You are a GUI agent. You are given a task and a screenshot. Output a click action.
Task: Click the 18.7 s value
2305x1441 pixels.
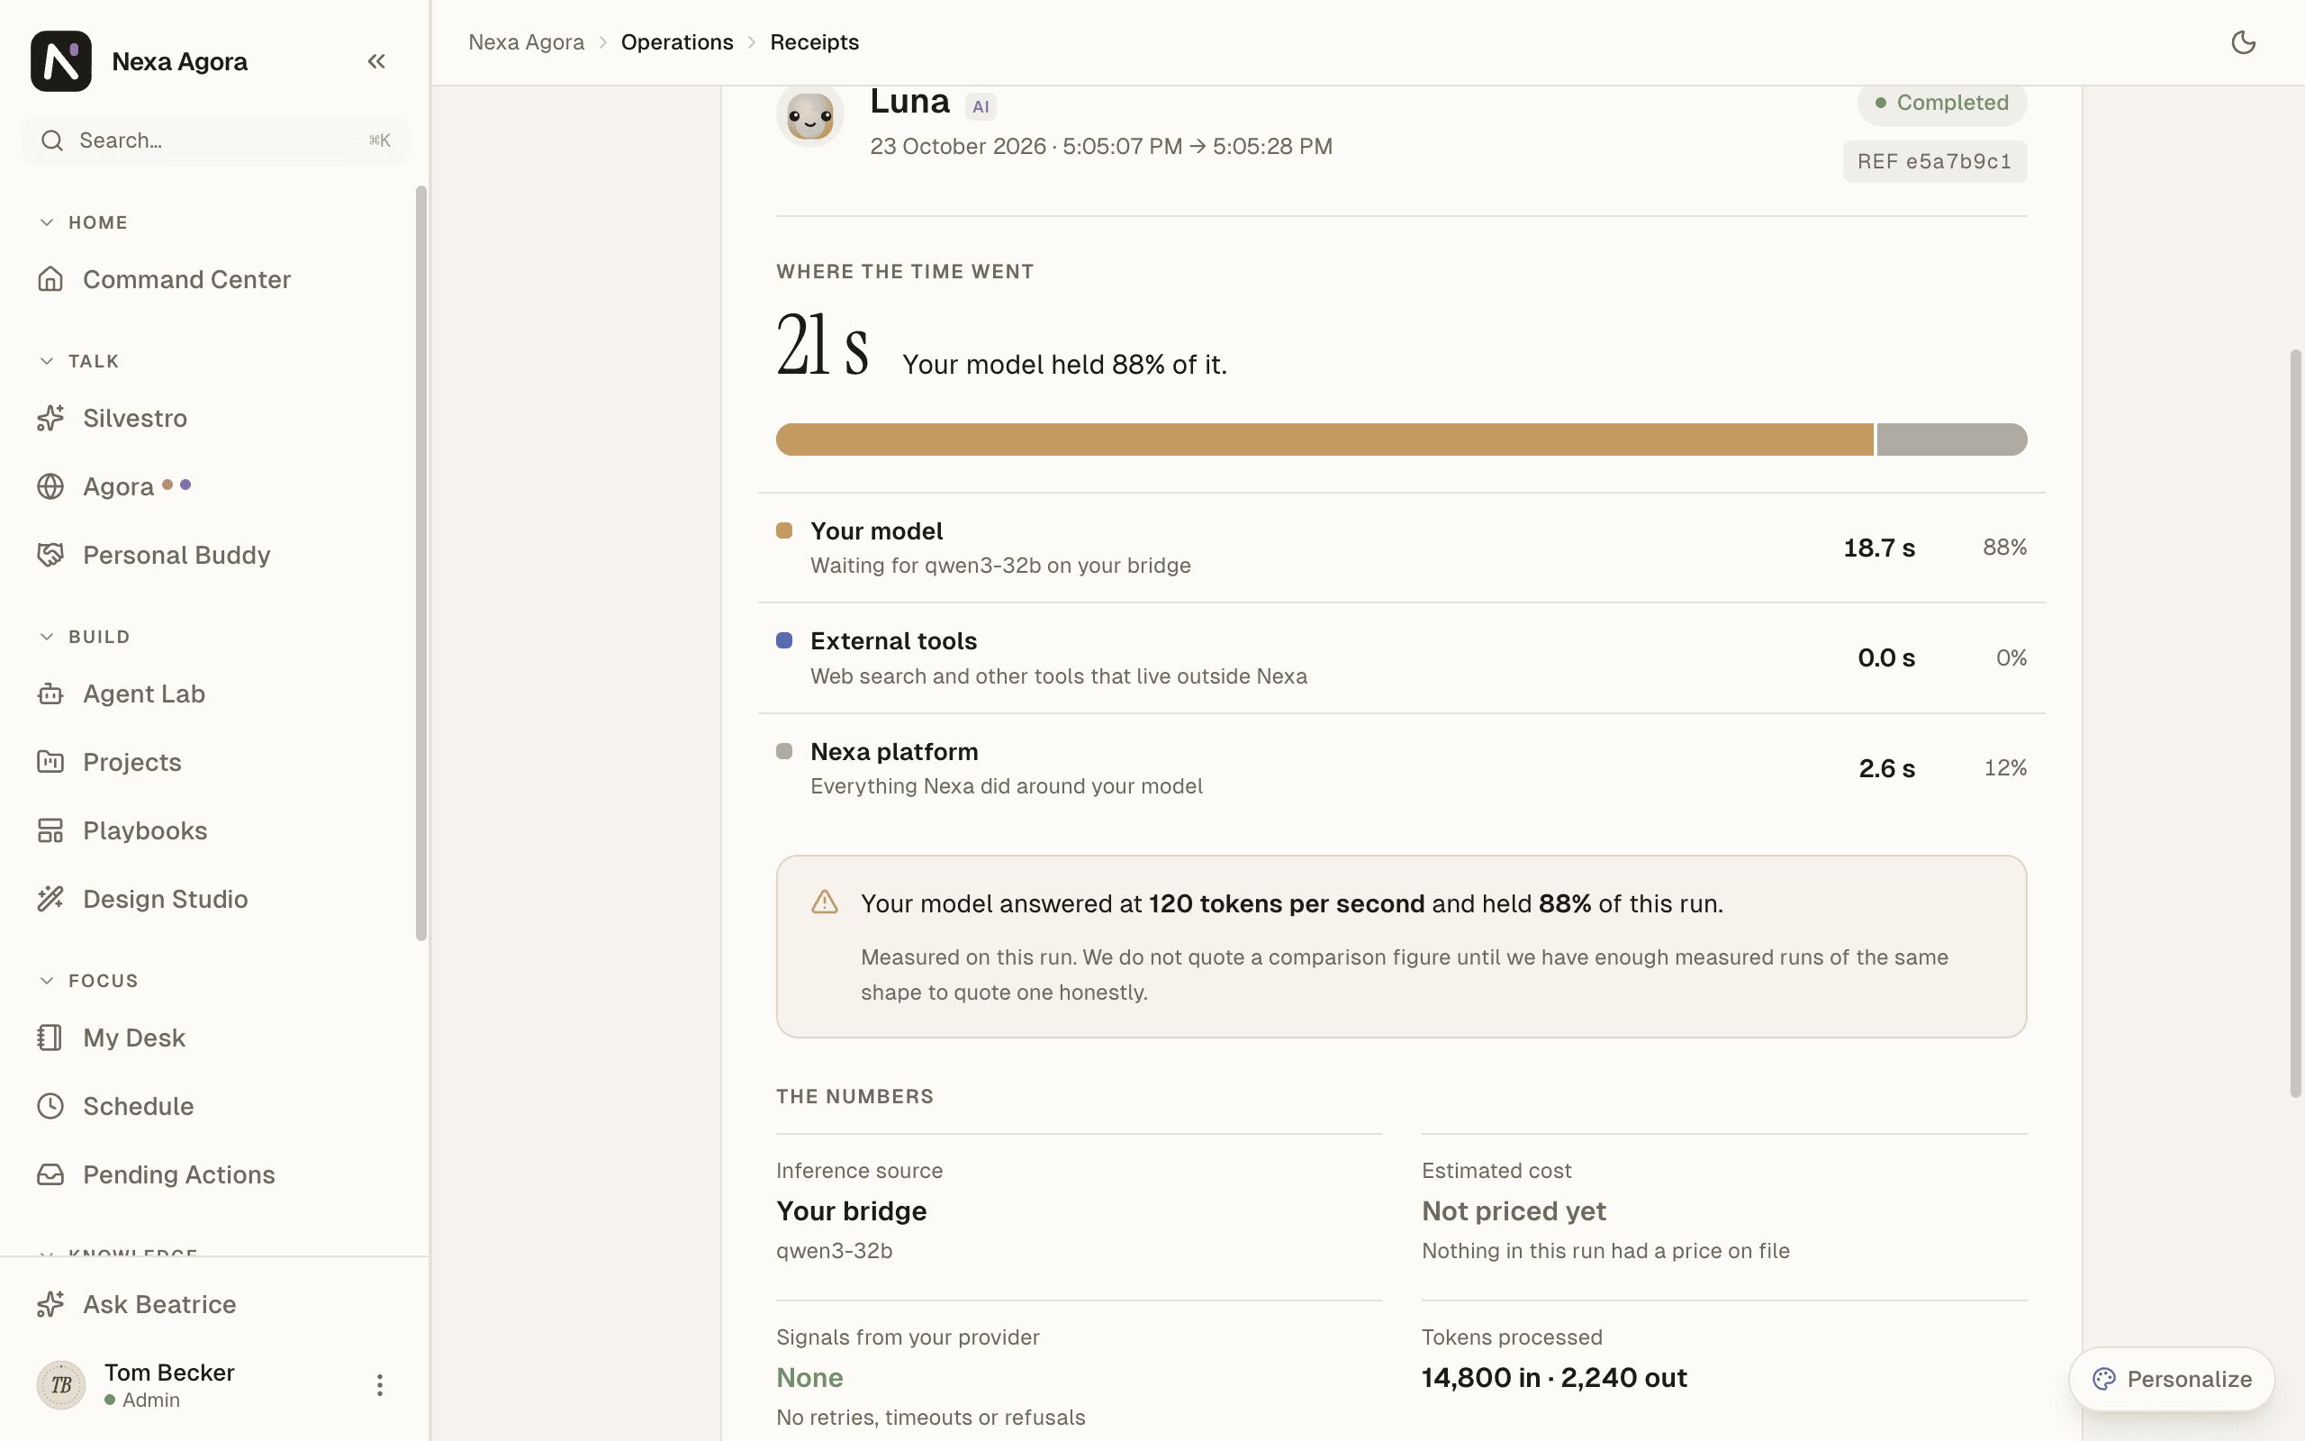(1879, 548)
